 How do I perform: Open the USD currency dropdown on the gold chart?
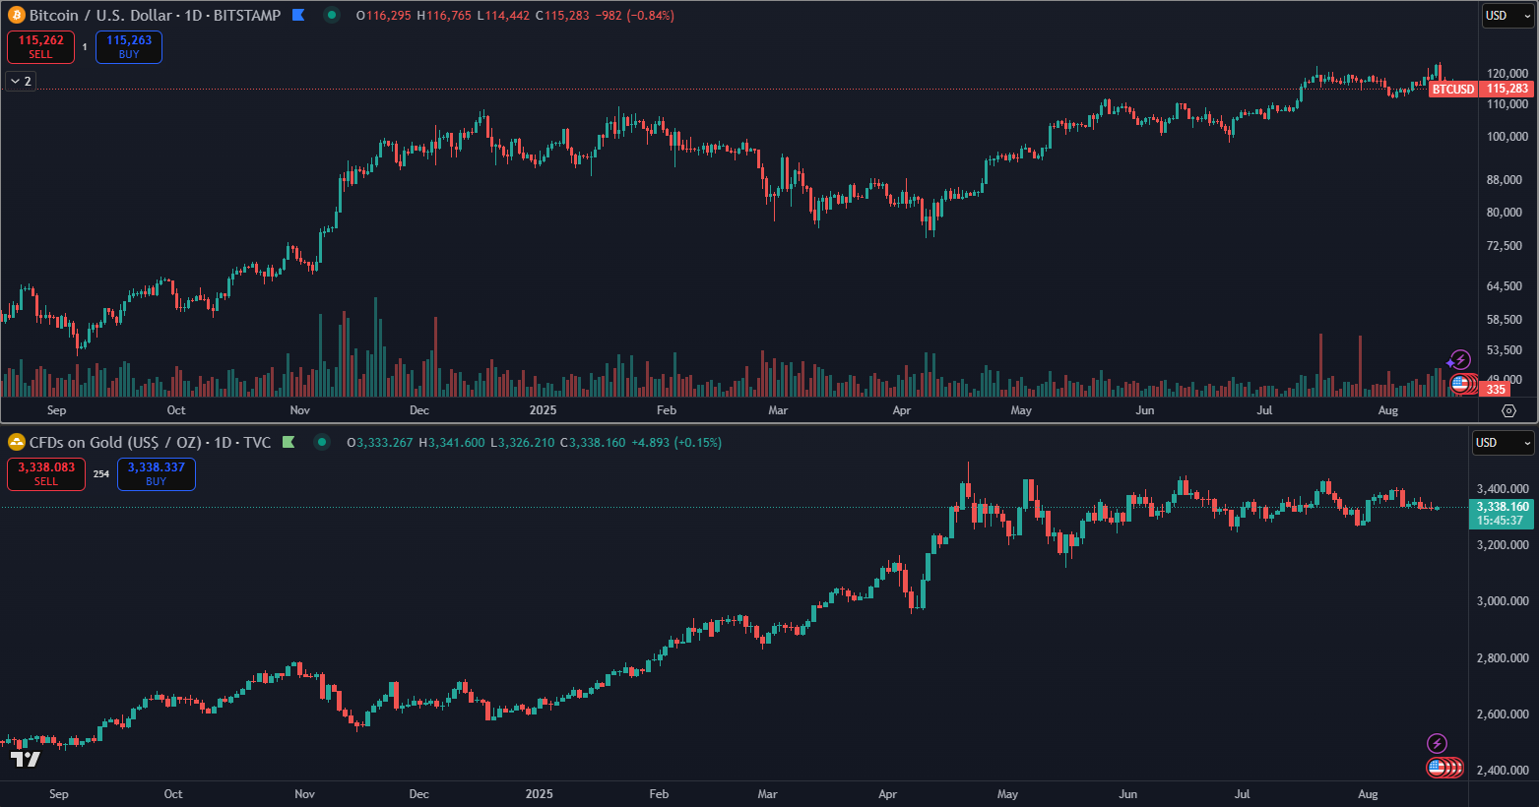tap(1503, 443)
